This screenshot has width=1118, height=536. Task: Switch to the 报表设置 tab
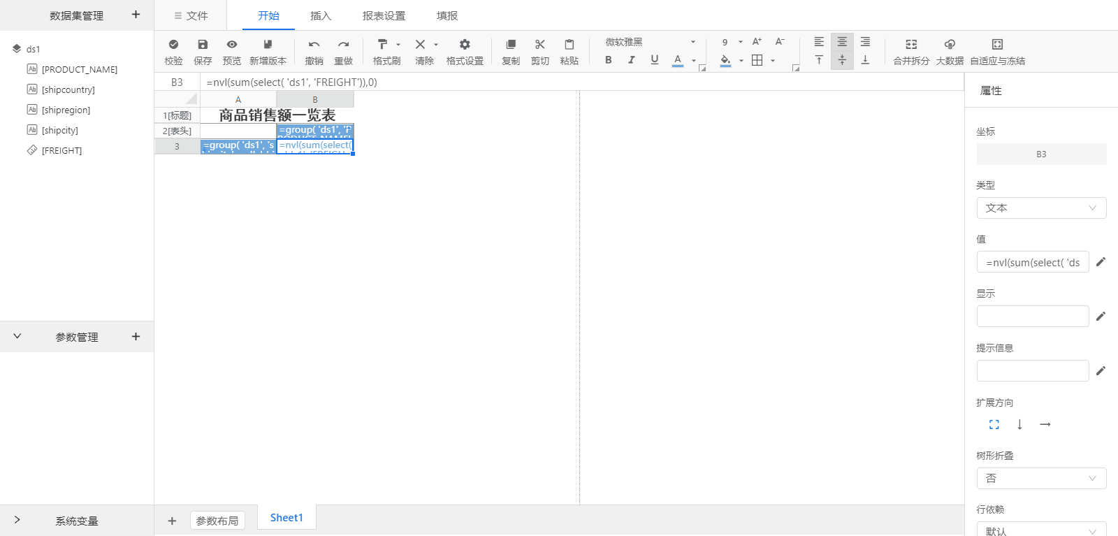[384, 15]
